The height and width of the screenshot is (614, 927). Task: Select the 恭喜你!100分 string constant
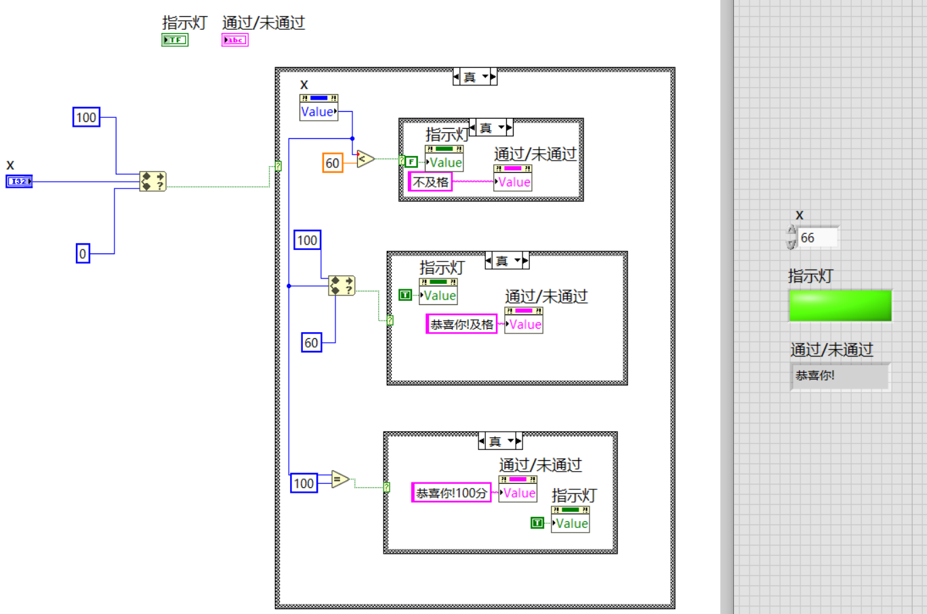click(451, 493)
